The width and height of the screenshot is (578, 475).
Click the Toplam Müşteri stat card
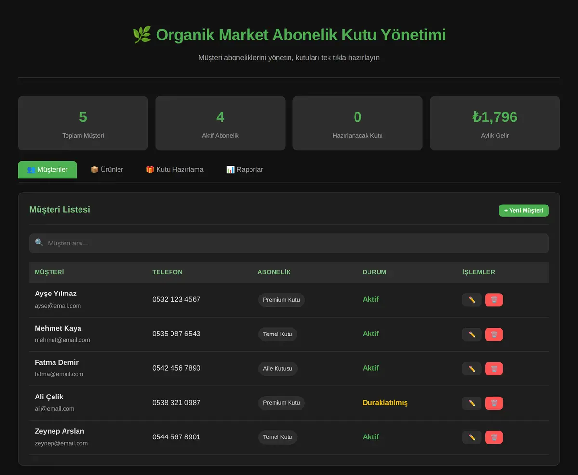pos(83,123)
